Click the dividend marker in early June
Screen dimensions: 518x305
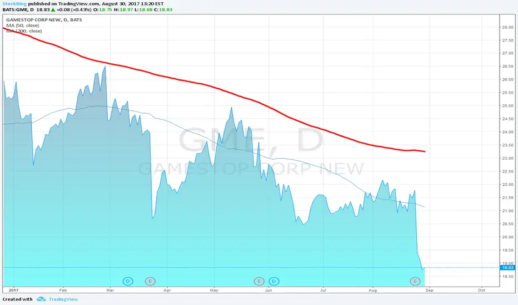(274, 281)
